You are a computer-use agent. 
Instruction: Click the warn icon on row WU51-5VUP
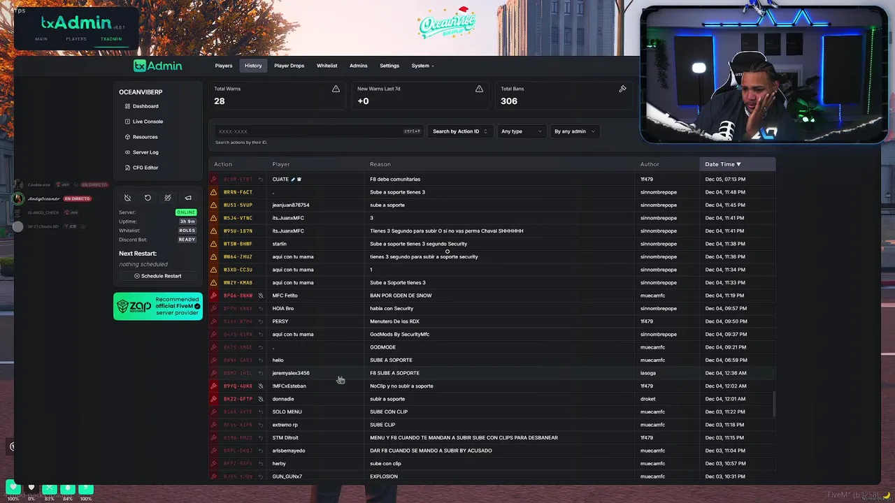[x=214, y=205]
